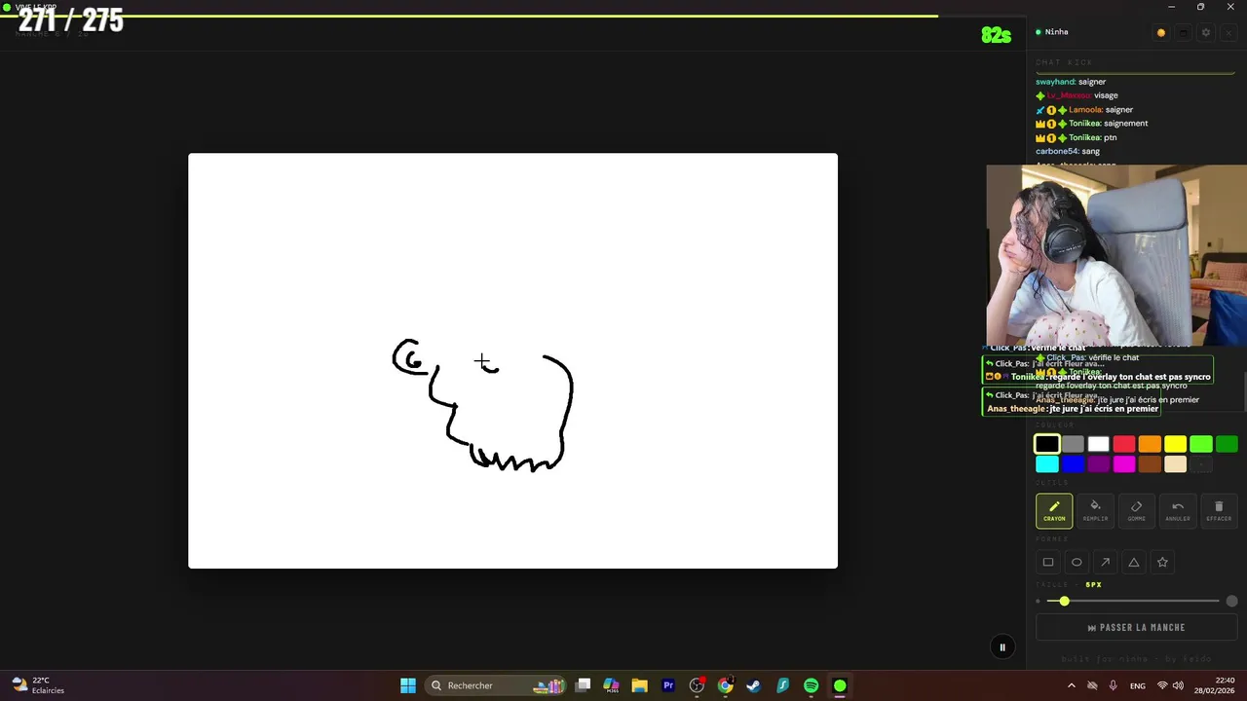
Task: Close the side panel with X icon
Action: [1228, 32]
